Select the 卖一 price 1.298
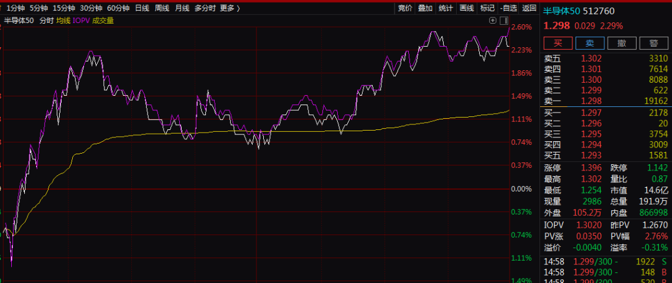Image resolution: width=672 pixels, height=283 pixels. pos(591,101)
